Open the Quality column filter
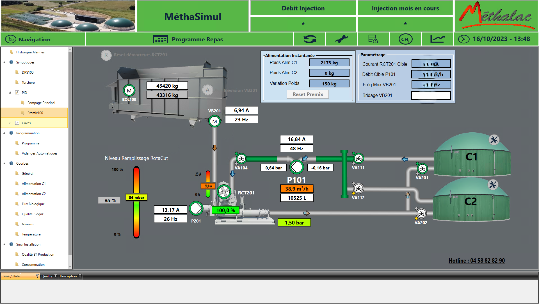The width and height of the screenshot is (539, 304). click(56, 276)
